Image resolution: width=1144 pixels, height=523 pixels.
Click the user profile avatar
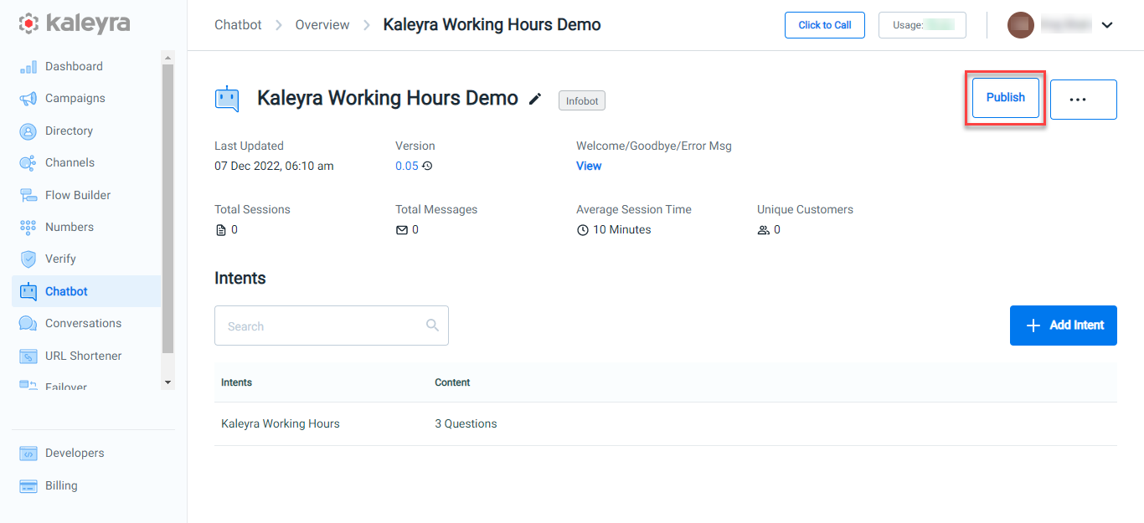coord(1020,25)
